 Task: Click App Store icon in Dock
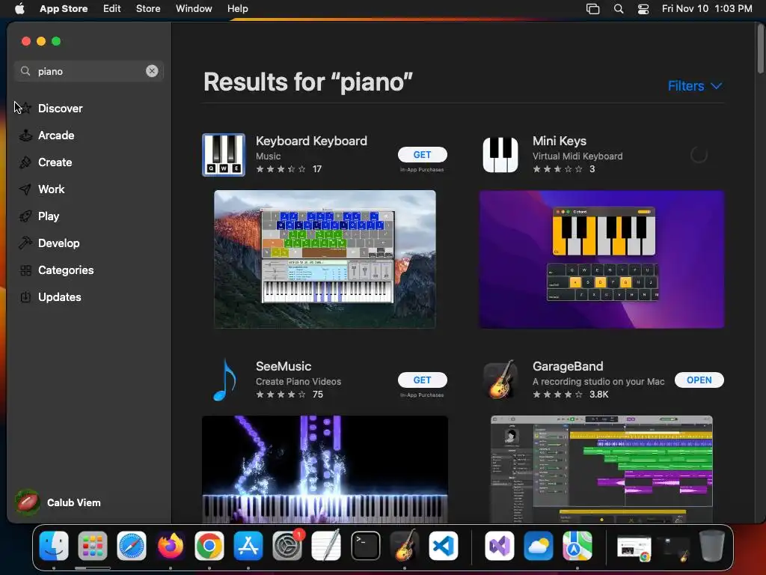(248, 546)
